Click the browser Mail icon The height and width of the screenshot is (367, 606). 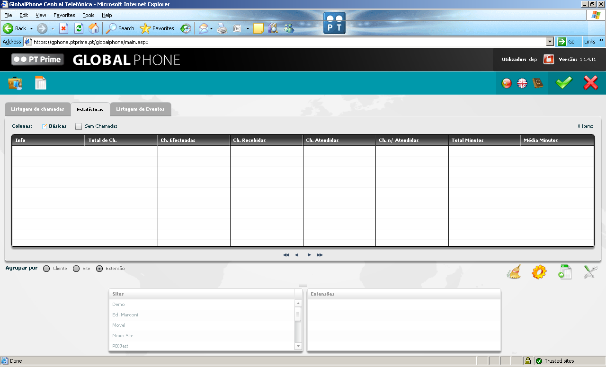pyautogui.click(x=203, y=28)
